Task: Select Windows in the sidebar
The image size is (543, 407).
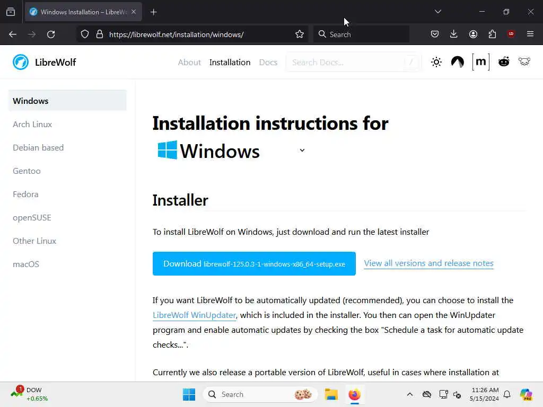Action: pyautogui.click(x=67, y=101)
